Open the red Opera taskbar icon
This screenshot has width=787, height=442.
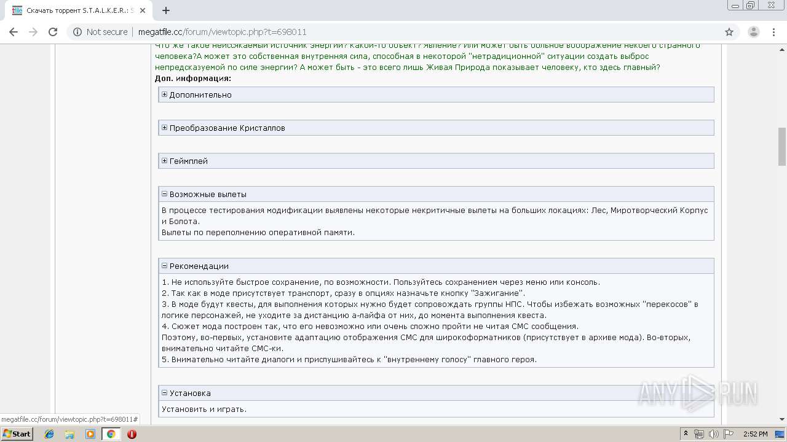point(132,434)
